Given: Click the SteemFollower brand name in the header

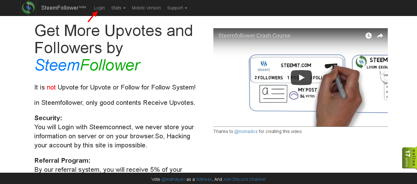Looking at the screenshot, I should point(60,8).
